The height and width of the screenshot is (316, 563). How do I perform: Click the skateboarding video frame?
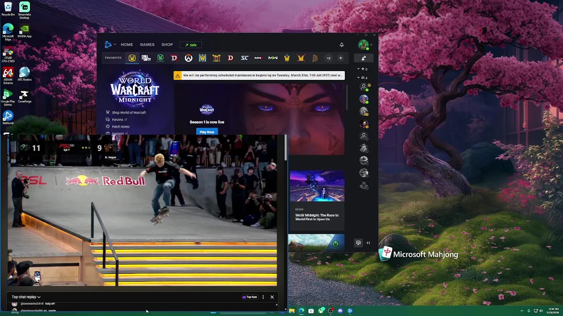[x=142, y=211]
